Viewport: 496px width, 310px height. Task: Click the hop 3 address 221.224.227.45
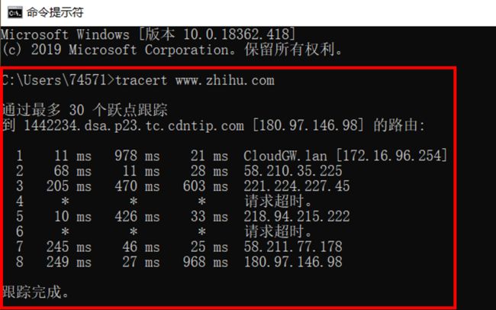point(297,186)
